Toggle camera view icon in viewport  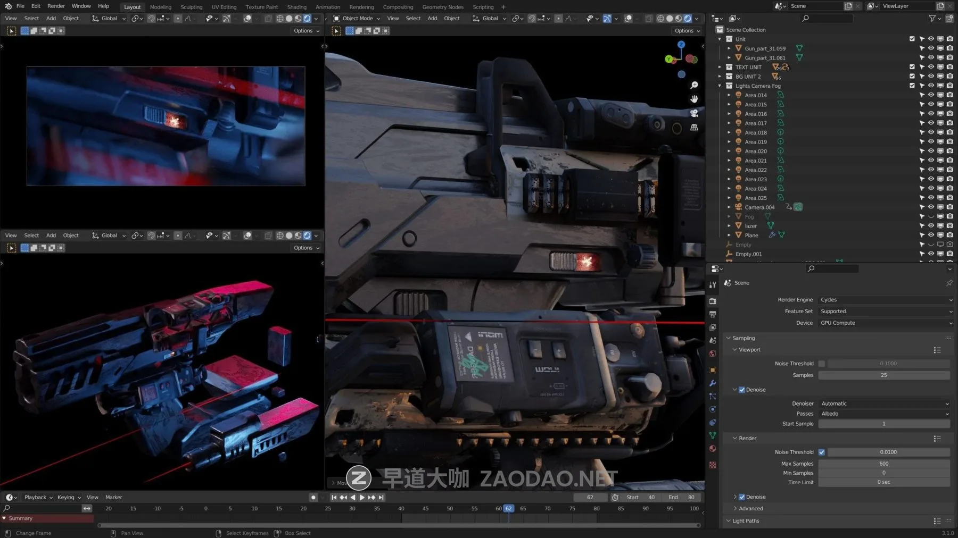click(x=694, y=113)
